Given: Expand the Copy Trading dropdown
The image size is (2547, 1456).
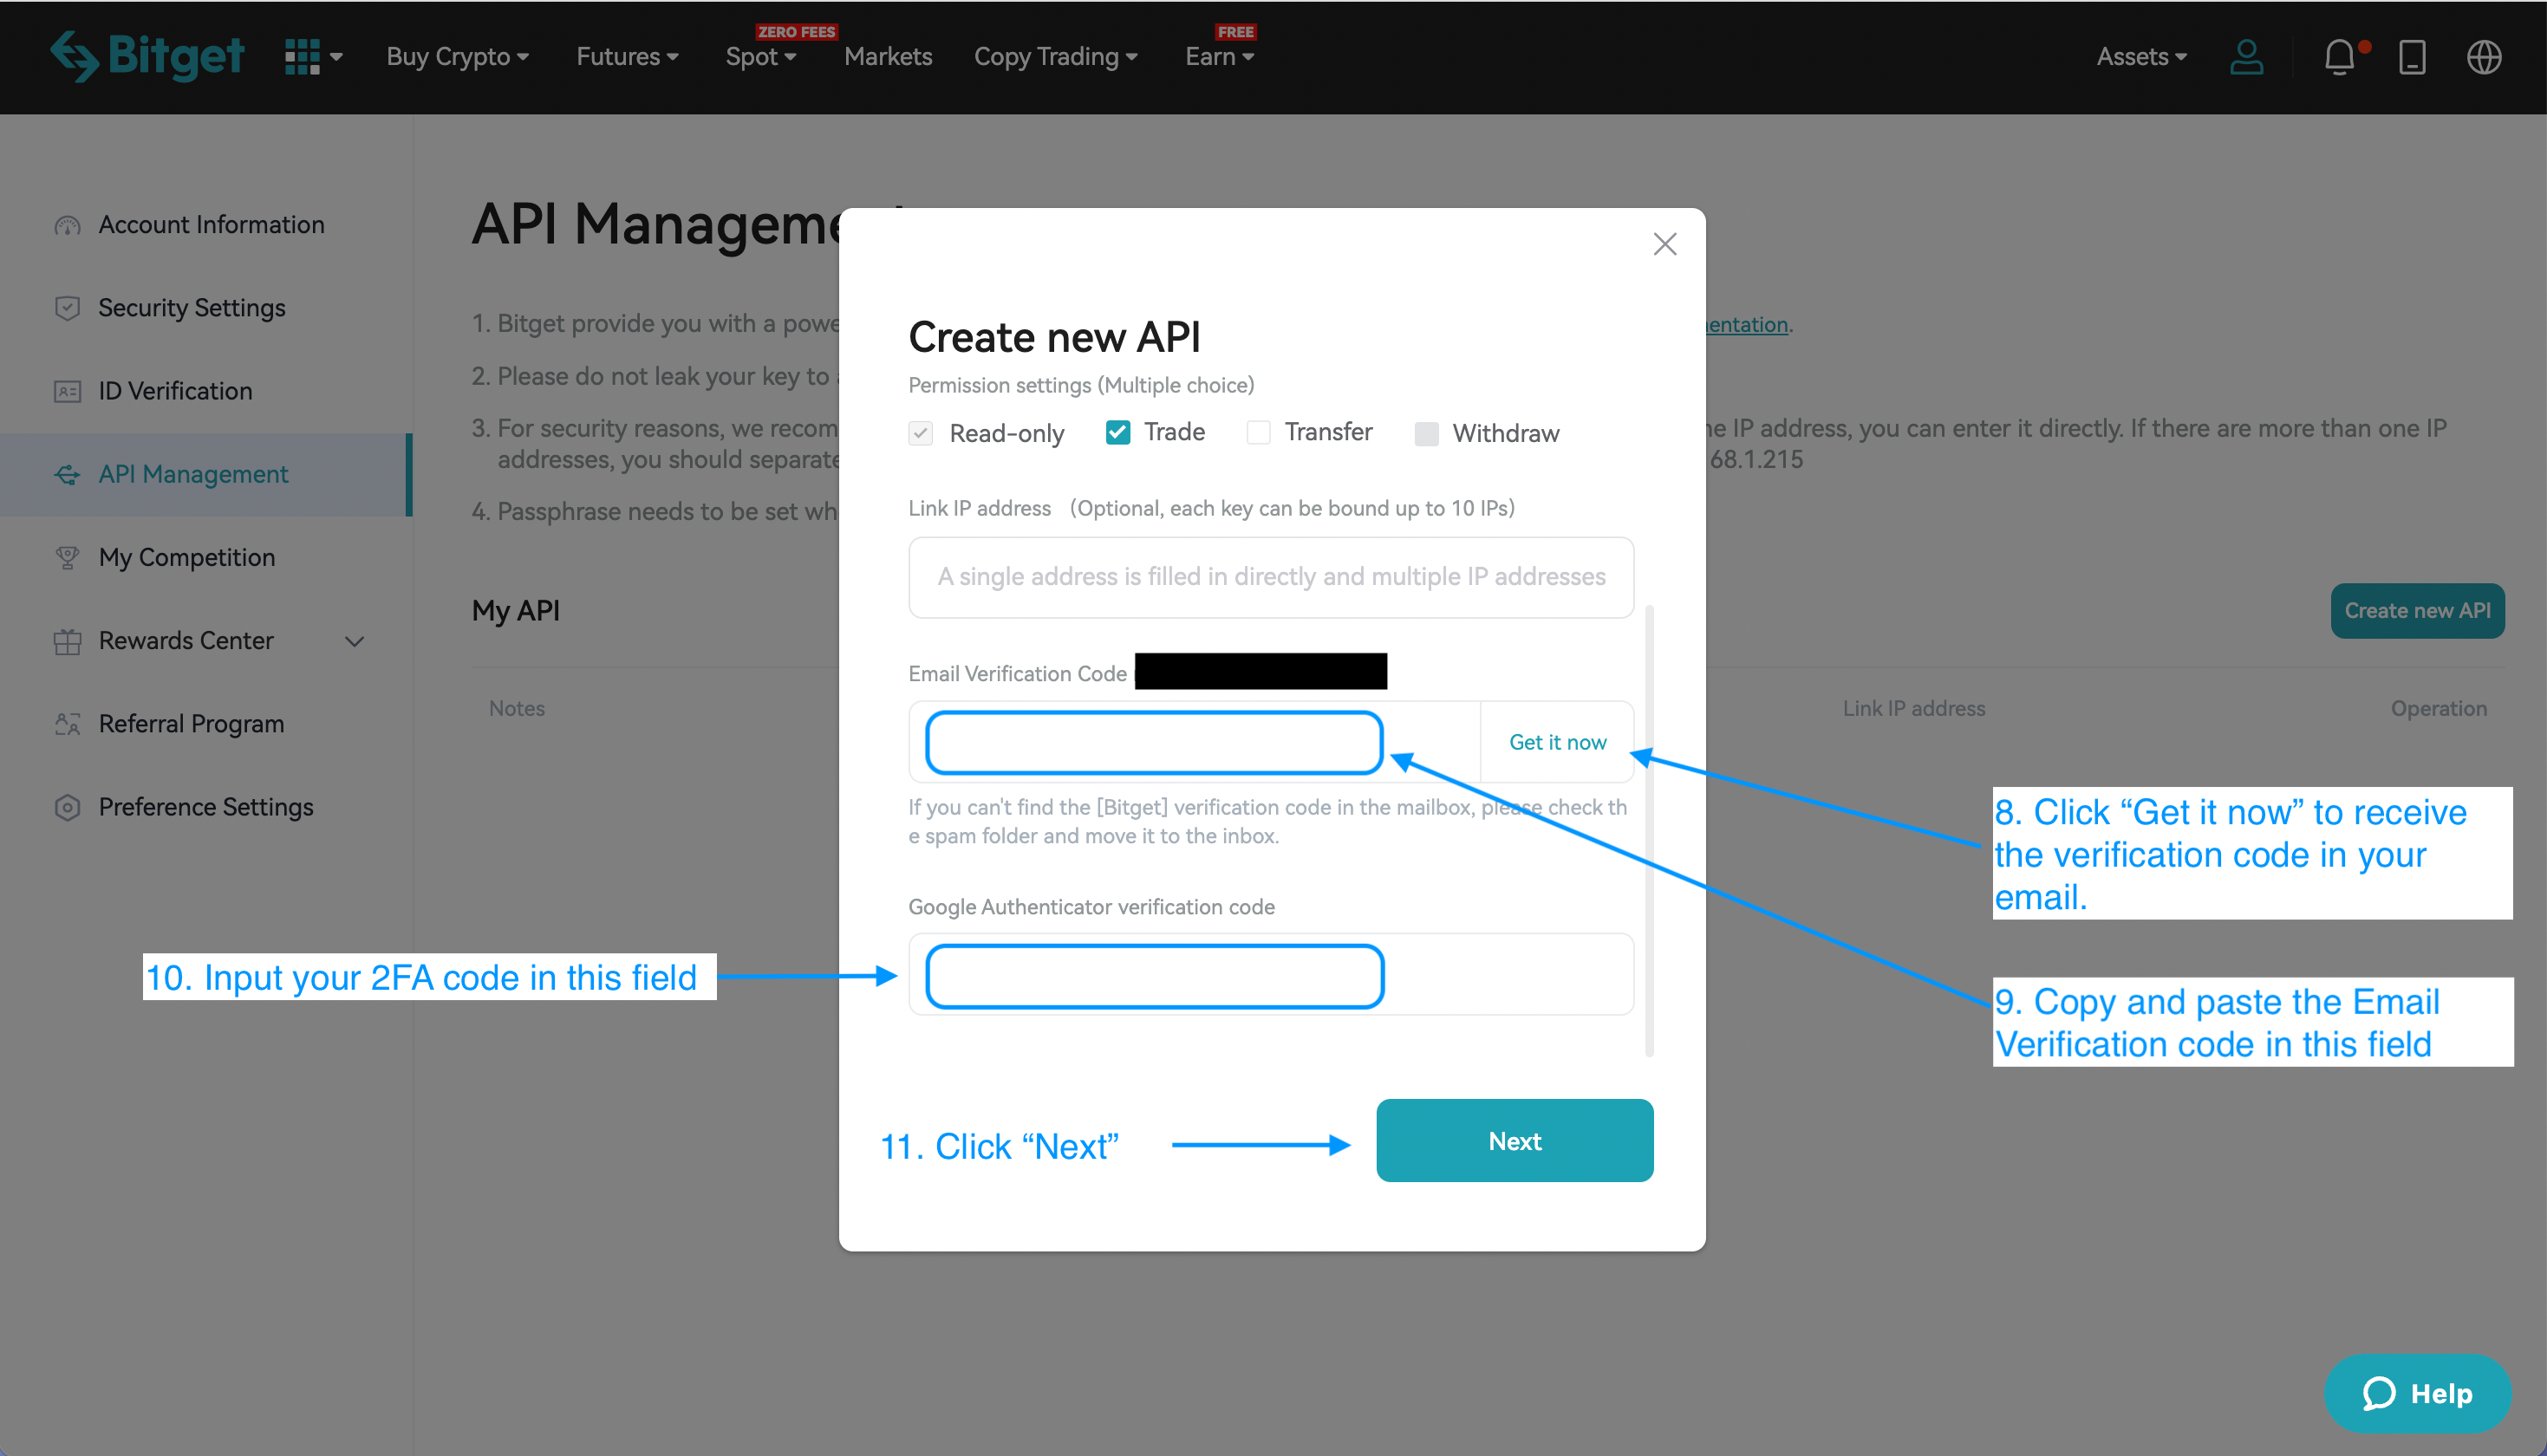Looking at the screenshot, I should (1056, 57).
